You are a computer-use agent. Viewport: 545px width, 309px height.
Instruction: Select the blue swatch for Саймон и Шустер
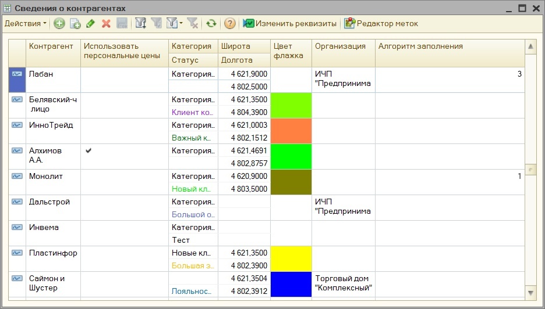pos(291,285)
